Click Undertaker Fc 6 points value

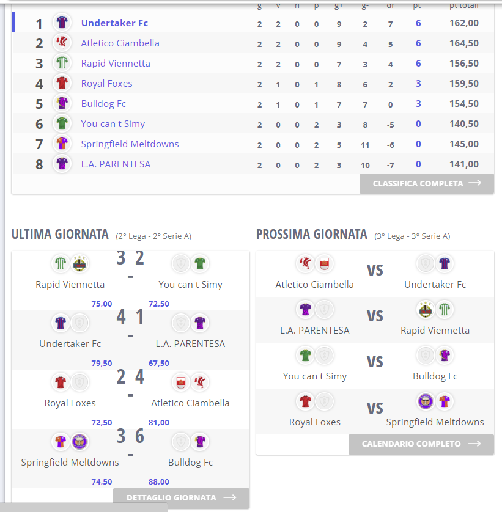(x=418, y=23)
